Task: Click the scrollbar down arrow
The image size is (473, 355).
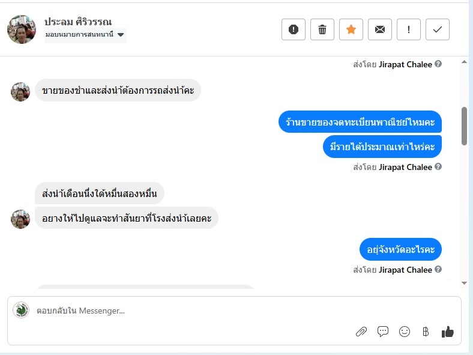Action: 464,282
